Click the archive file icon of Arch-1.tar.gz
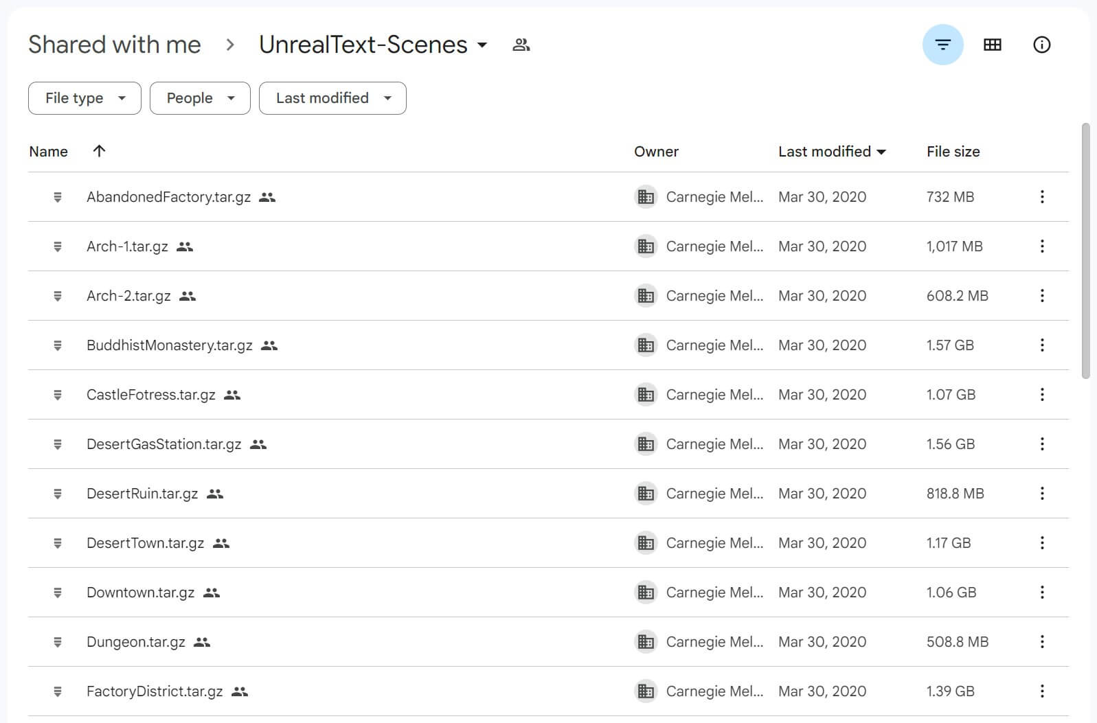This screenshot has height=723, width=1097. pyautogui.click(x=58, y=246)
